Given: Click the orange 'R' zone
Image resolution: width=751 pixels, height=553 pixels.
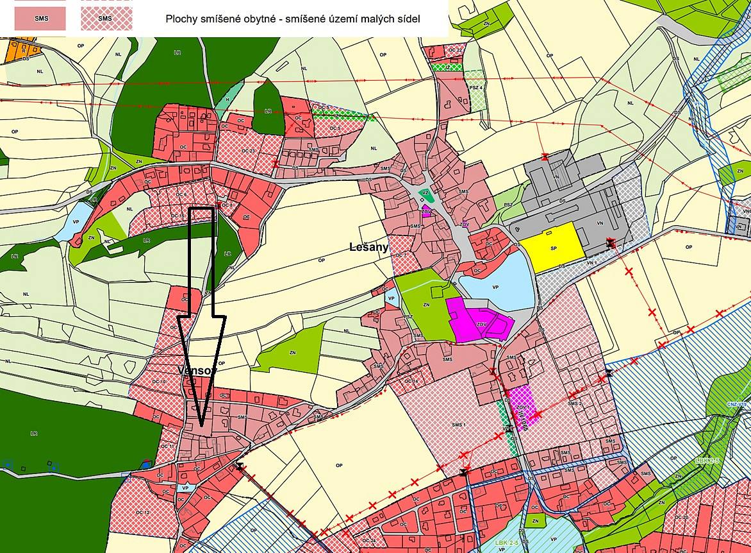Looking at the screenshot, I should pos(23,51).
